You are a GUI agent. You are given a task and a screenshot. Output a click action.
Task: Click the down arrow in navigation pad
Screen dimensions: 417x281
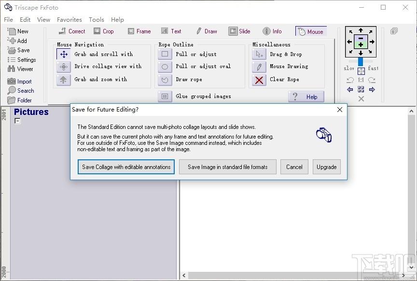pyautogui.click(x=361, y=53)
